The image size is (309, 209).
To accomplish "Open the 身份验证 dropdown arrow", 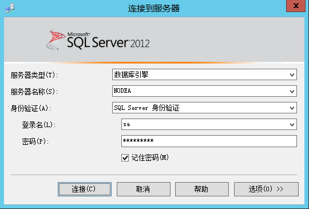I will click(x=292, y=108).
